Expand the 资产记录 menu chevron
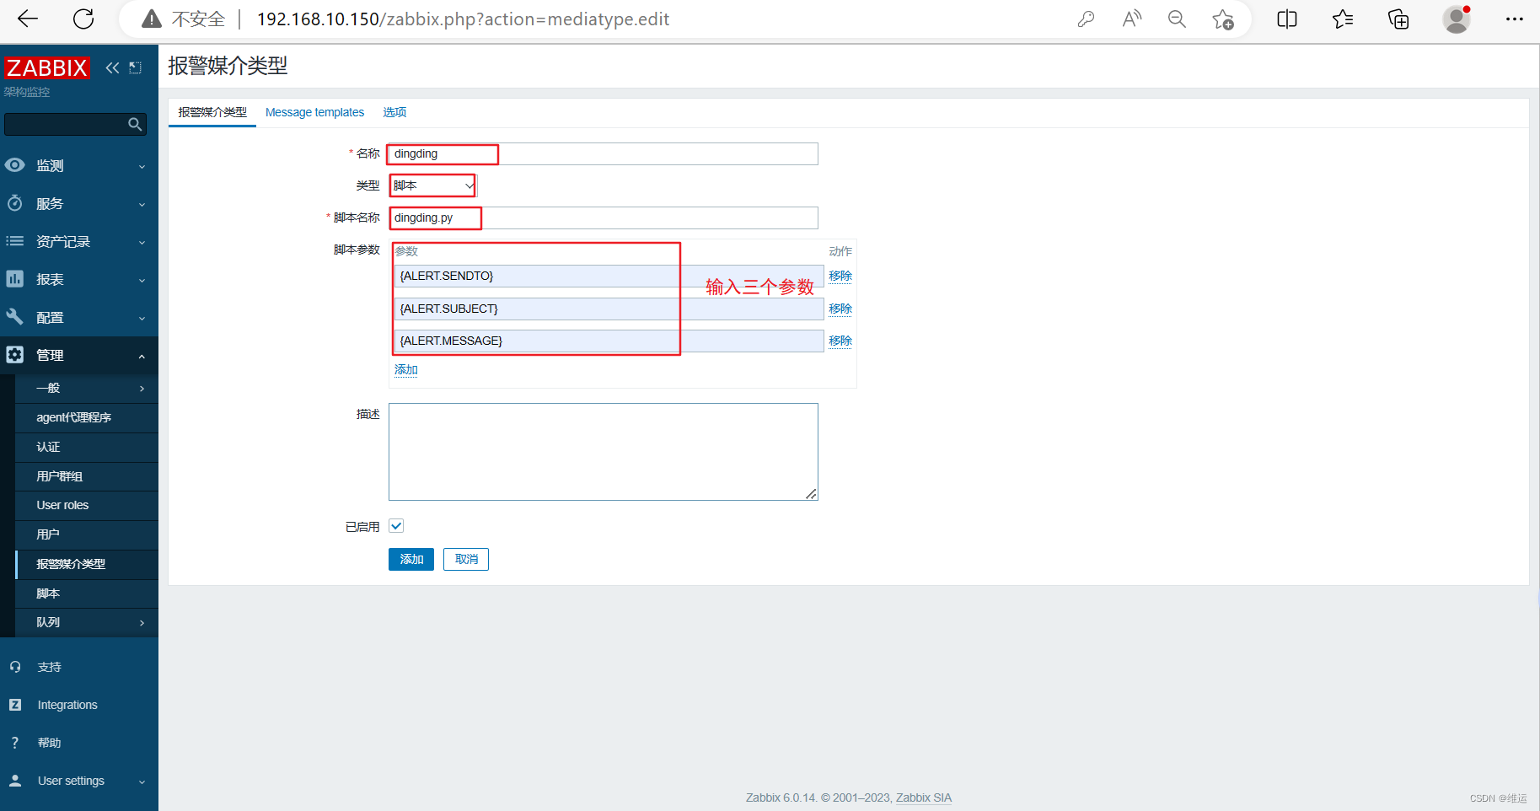1540x811 pixels. (x=142, y=243)
